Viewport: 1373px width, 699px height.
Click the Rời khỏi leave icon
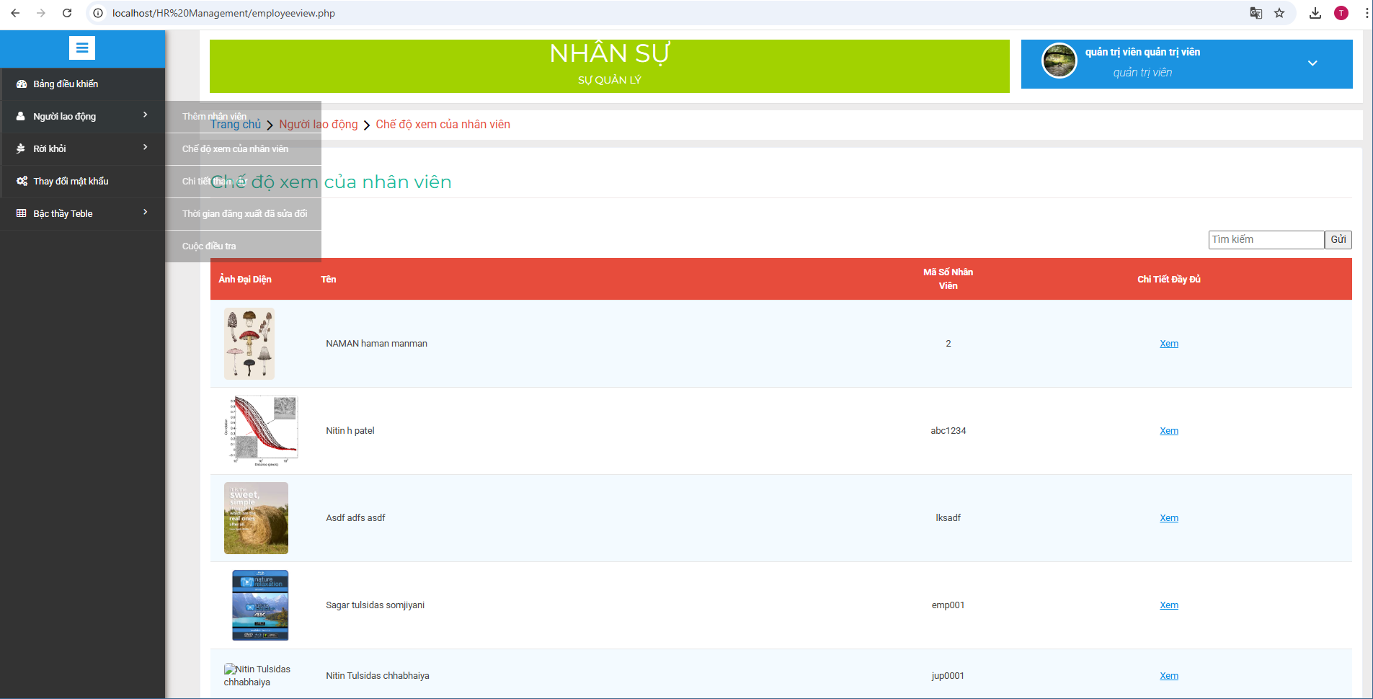coord(21,148)
